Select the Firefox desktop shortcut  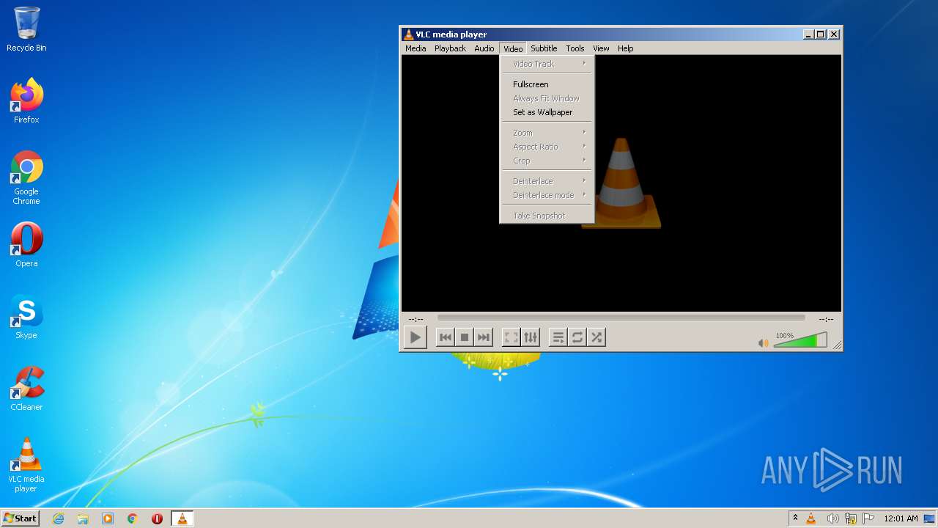point(26,100)
